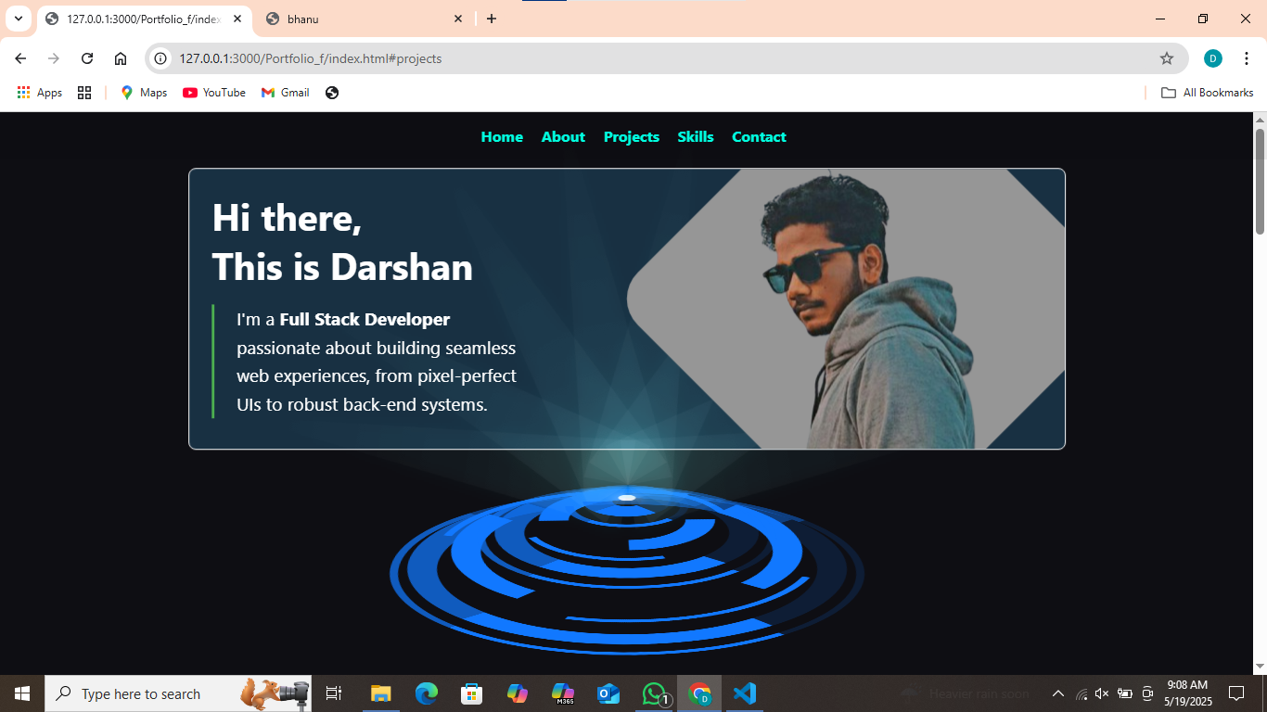Close the Portfolio_f tab

click(237, 19)
